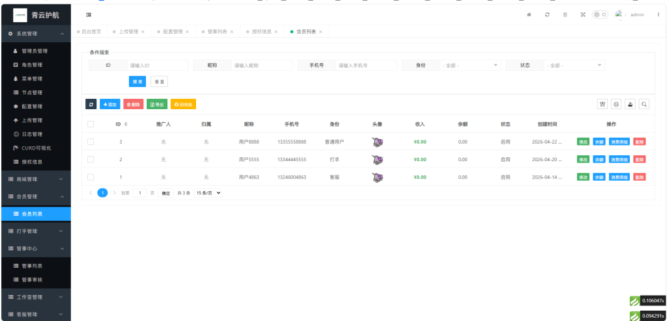Viewport: 667px width, 321px height.
Task: Click the pagination 确定 button
Action: (x=165, y=193)
